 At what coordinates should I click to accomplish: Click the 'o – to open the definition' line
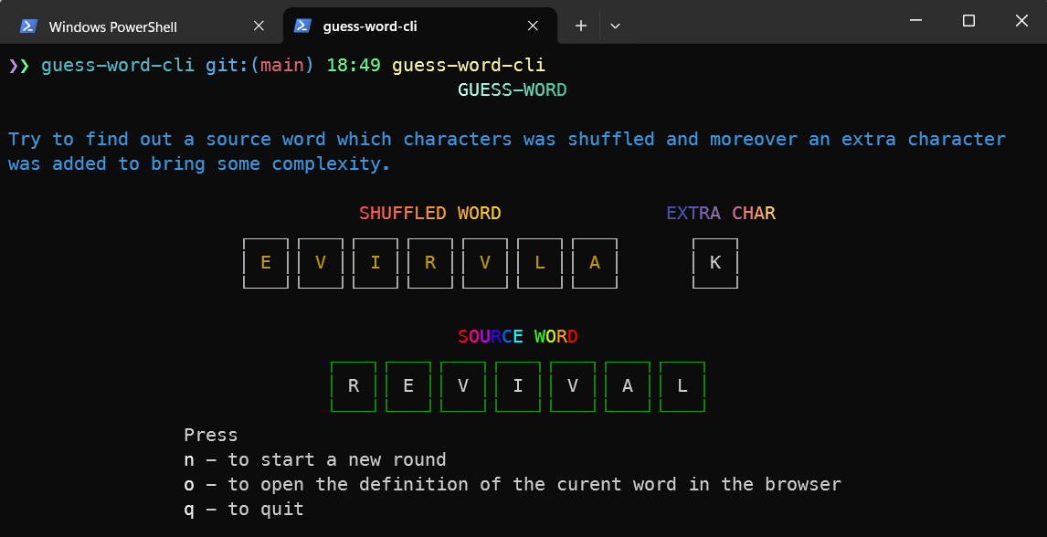pyautogui.click(x=513, y=485)
